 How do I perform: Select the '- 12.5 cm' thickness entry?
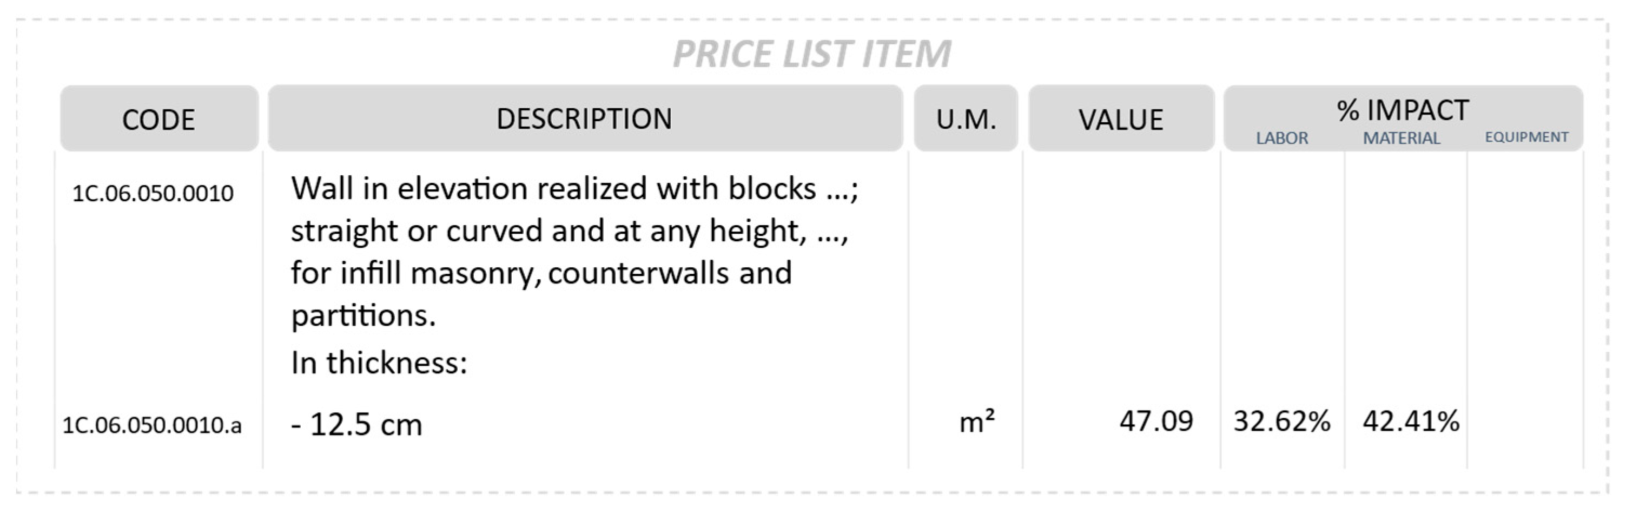click(x=356, y=424)
